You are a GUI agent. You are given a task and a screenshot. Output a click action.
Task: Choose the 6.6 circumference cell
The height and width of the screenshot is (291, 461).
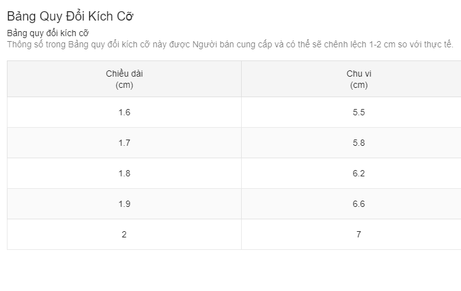(x=359, y=204)
